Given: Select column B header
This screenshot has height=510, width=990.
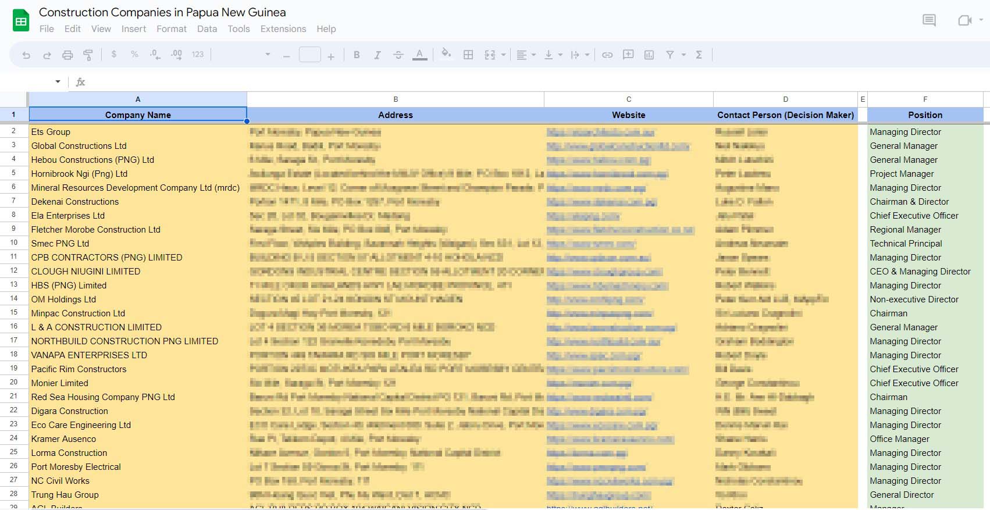Looking at the screenshot, I should click(x=396, y=99).
